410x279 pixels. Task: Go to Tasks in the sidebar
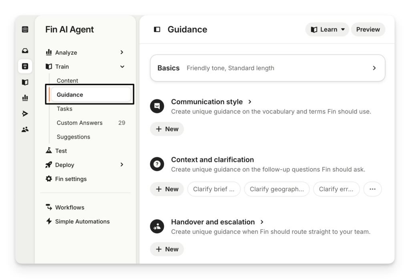pyautogui.click(x=64, y=109)
